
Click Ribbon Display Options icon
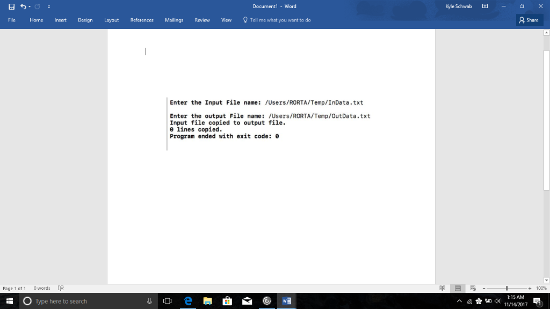click(484, 6)
